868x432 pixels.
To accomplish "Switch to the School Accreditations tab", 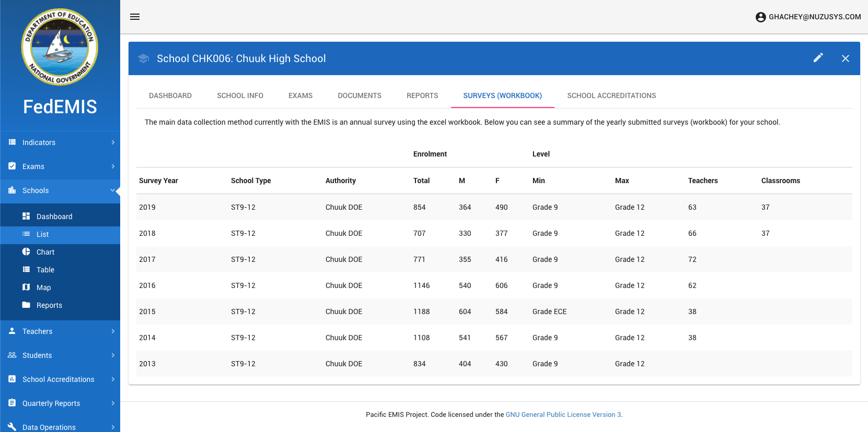I will (611, 95).
